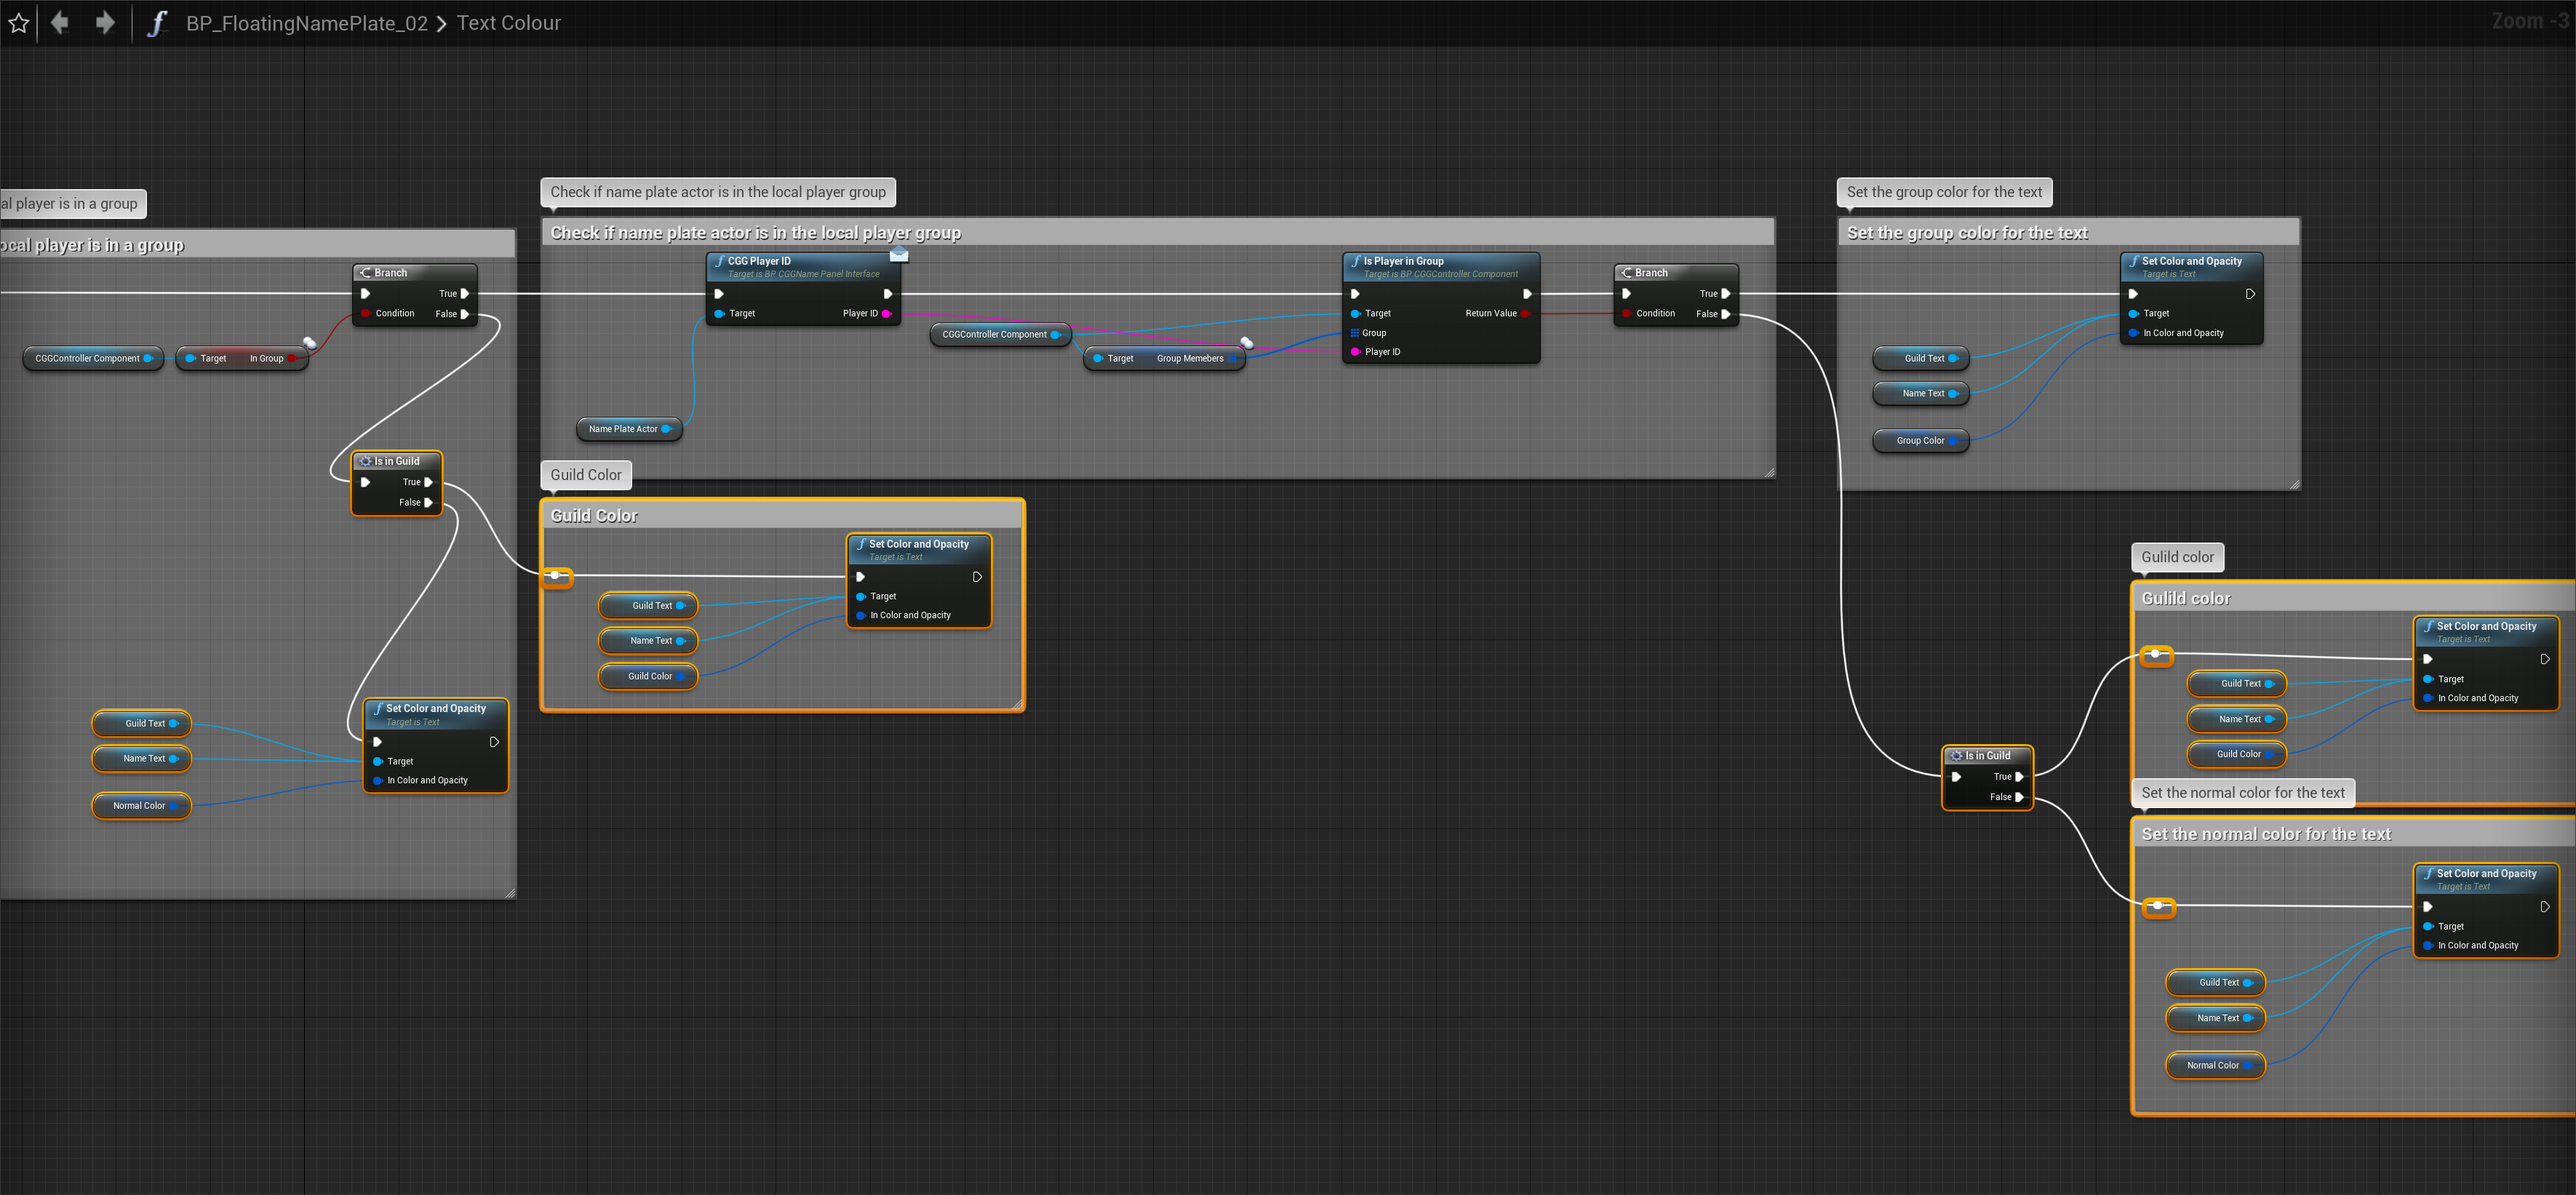Screen dimensions: 2576x1195
Task: Click the Return Value pin of Is Player in Group
Action: point(1525,314)
